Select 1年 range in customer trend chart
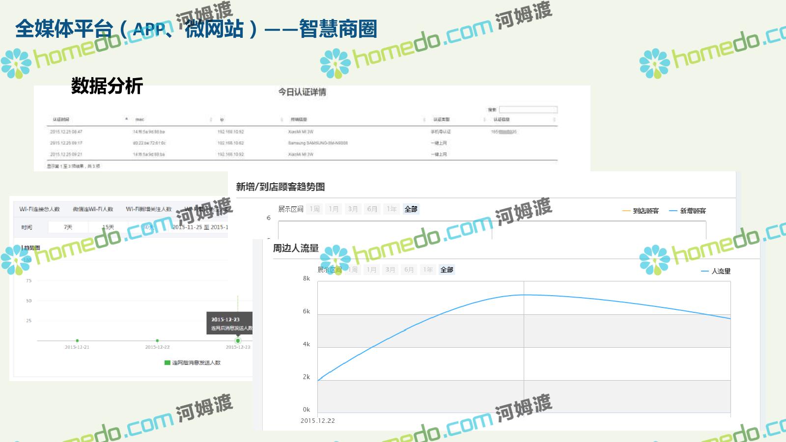 tap(392, 209)
